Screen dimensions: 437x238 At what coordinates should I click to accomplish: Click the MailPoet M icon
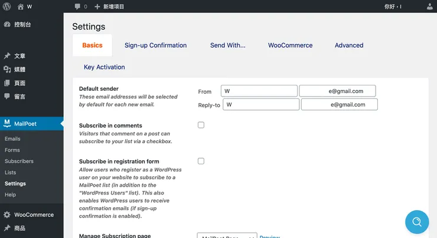pyautogui.click(x=7, y=123)
